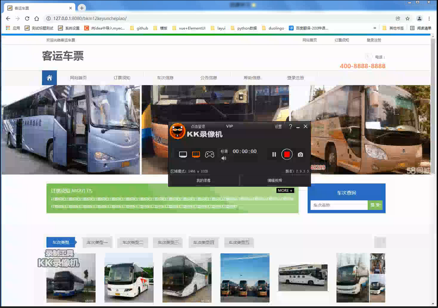Open the blue-sky bus fleet thumbnail
Viewport: 438px width, 308px height.
click(245, 278)
